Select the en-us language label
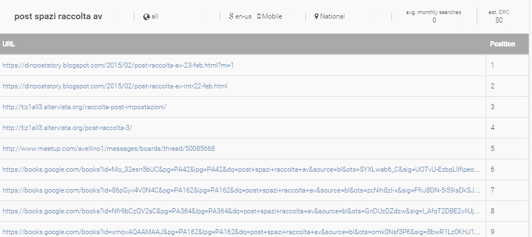This screenshot has width=532, height=237. pyautogui.click(x=244, y=16)
